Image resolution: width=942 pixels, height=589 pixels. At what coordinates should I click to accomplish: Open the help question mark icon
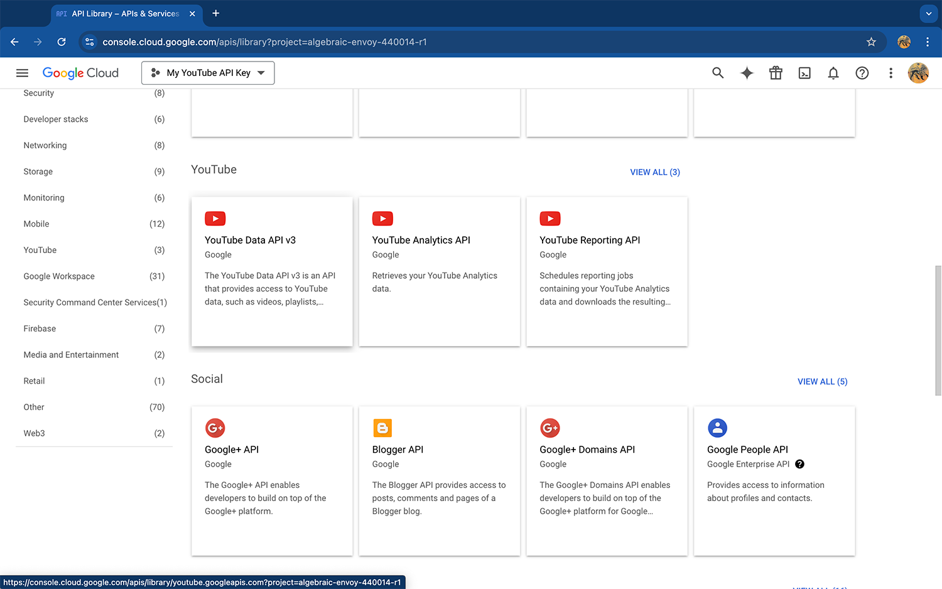coord(862,73)
